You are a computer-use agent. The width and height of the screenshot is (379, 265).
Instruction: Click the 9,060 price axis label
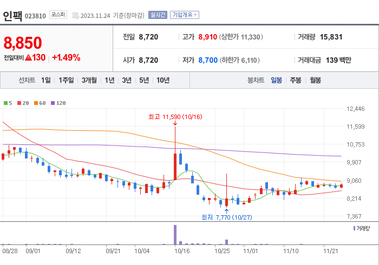[x=354, y=181]
